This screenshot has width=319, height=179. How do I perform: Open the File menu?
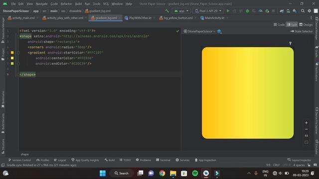(13, 4)
